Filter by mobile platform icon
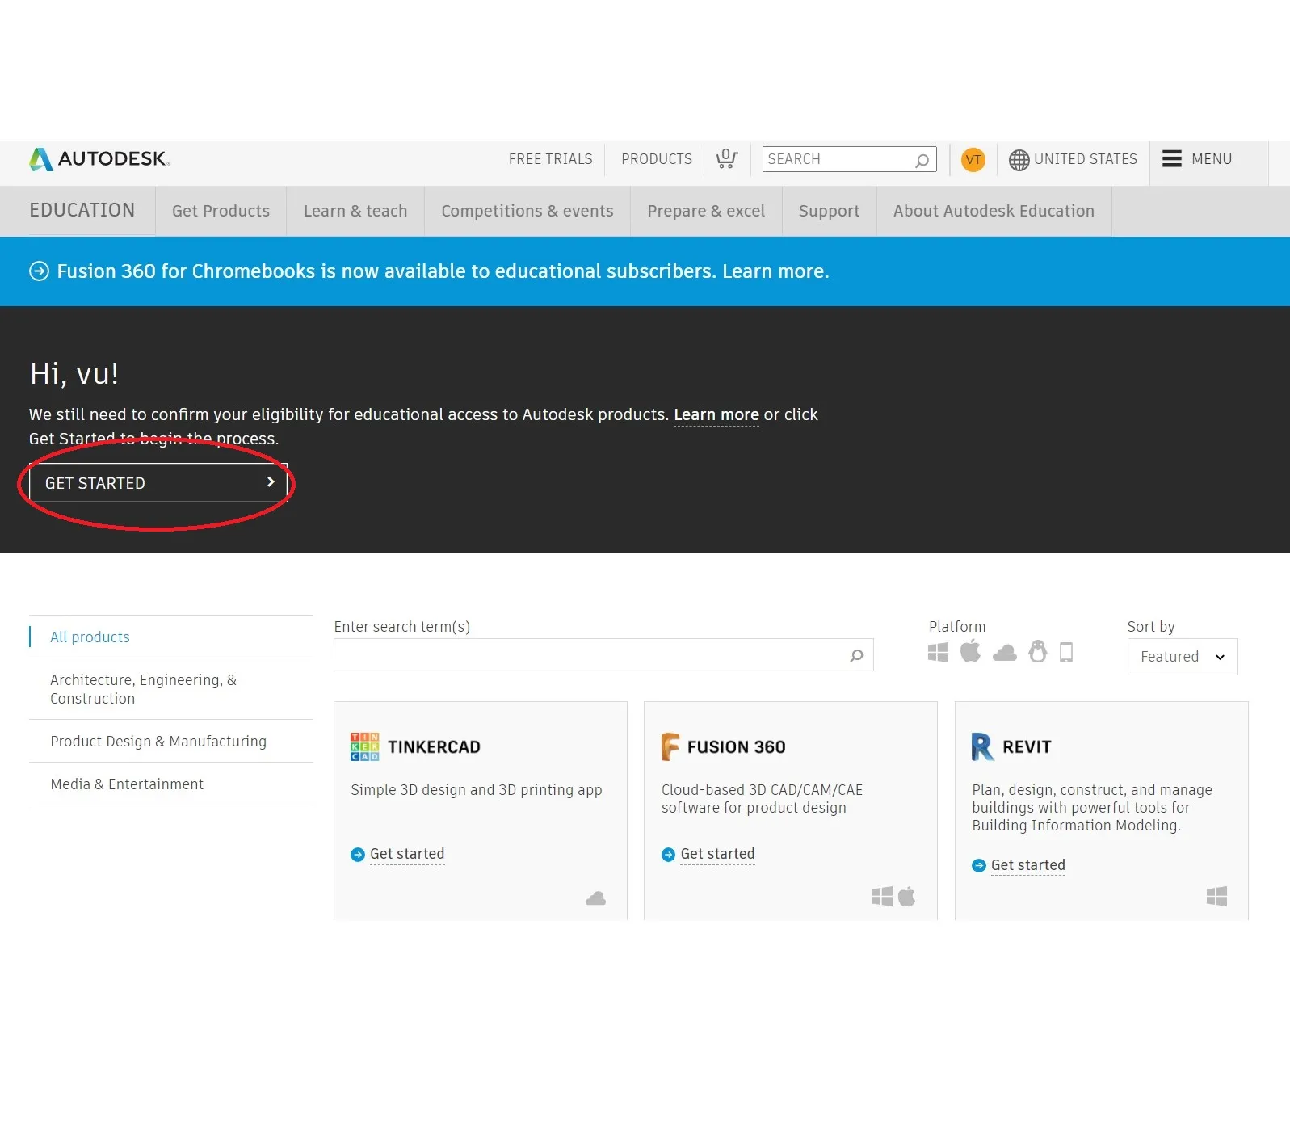This screenshot has height=1131, width=1290. point(1066,652)
